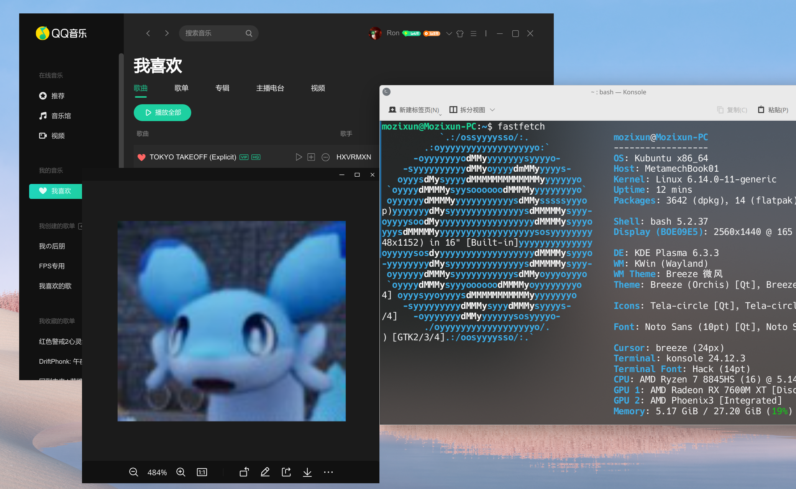Open the QQ Music hamburger main menu
This screenshot has height=489, width=796.
(473, 34)
